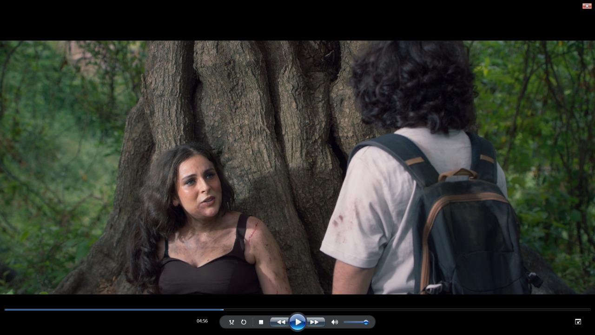595x335 pixels.
Task: Turn on shuffle playback
Action: (x=231, y=322)
